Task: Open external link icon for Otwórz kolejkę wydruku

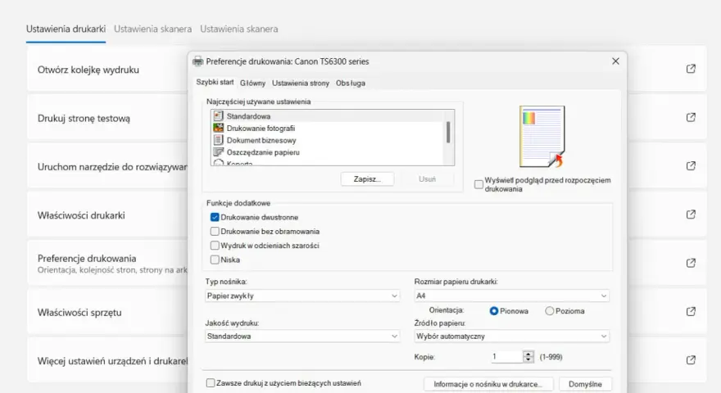Action: (x=691, y=69)
